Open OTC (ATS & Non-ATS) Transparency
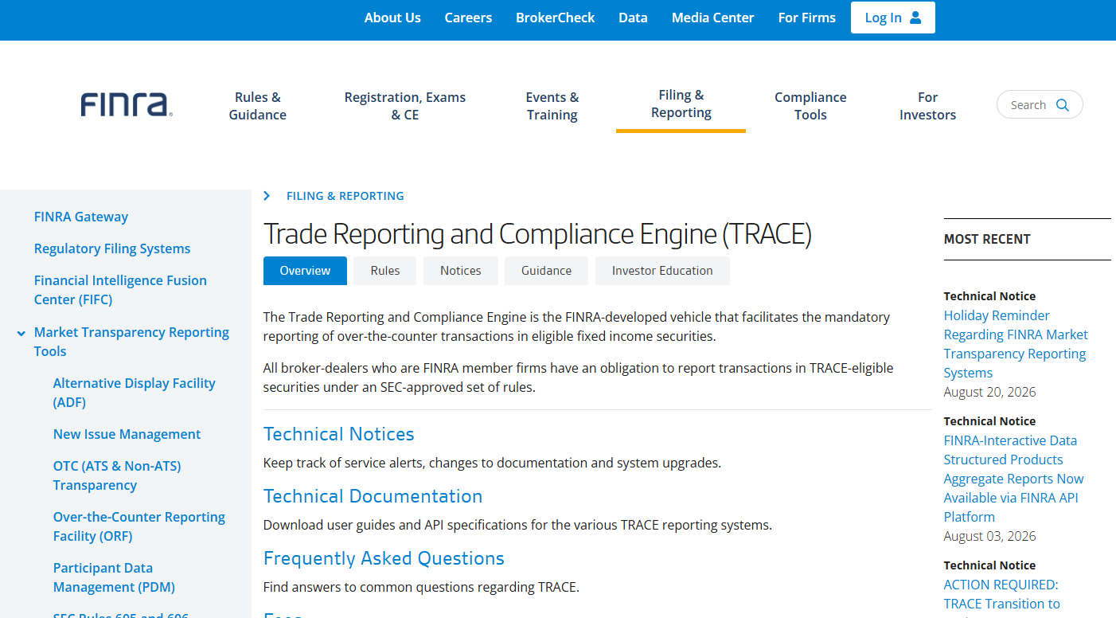1116x618 pixels. 117,475
